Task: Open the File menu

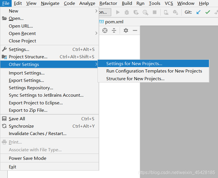Action: (x=6, y=3)
